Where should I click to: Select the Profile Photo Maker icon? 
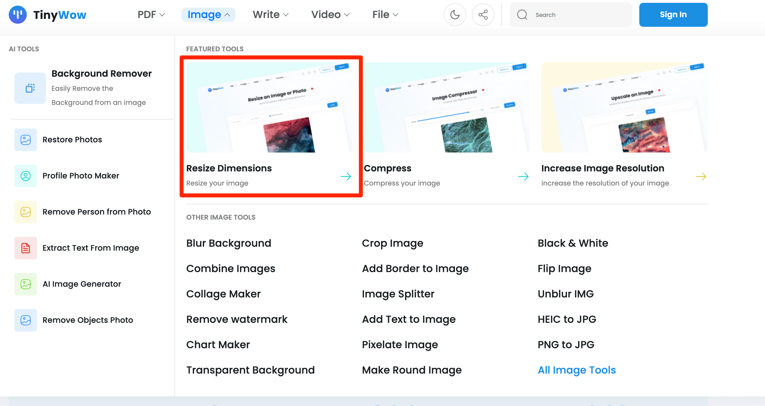click(x=26, y=176)
